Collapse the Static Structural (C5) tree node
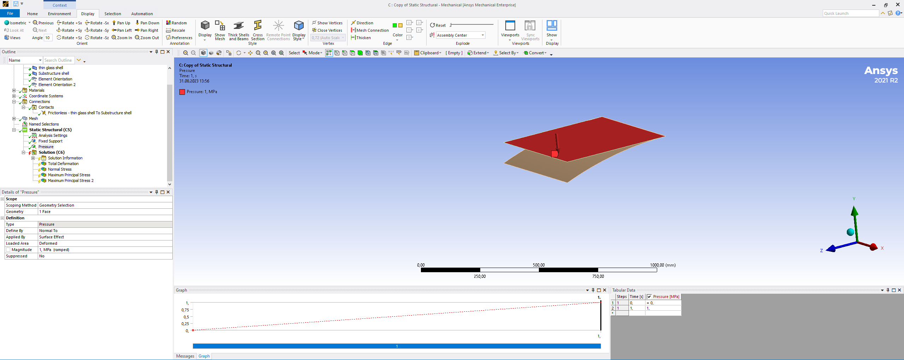The height and width of the screenshot is (360, 904). (14, 130)
